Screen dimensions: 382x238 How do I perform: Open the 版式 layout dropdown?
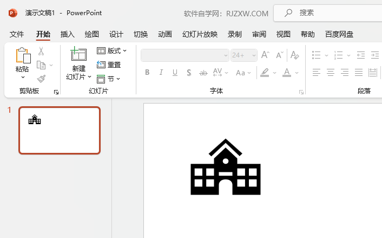pos(112,51)
